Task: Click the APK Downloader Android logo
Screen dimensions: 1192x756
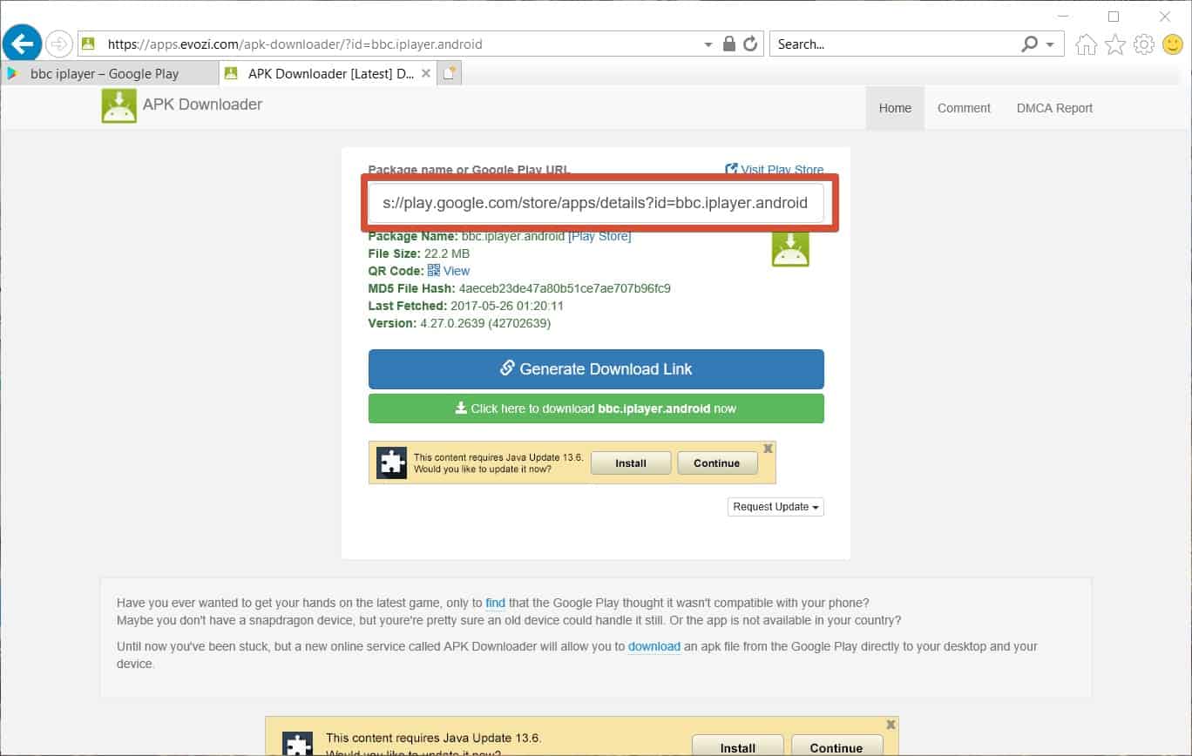Action: point(119,105)
